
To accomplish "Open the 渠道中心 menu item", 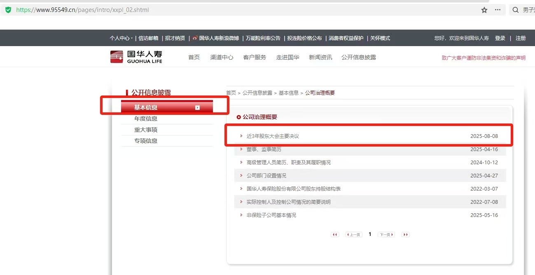I will pos(222,57).
